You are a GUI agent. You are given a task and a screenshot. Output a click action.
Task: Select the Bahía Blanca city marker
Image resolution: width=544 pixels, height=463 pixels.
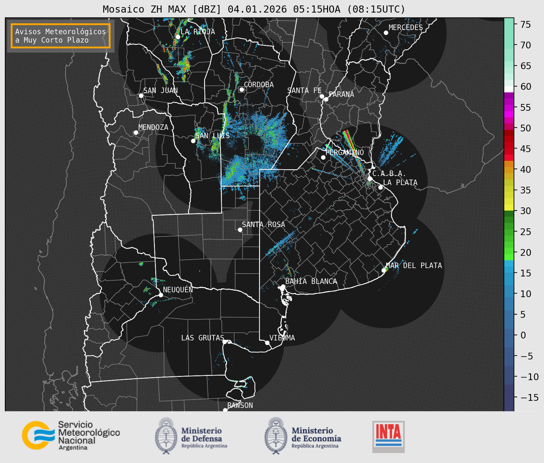pos(283,287)
